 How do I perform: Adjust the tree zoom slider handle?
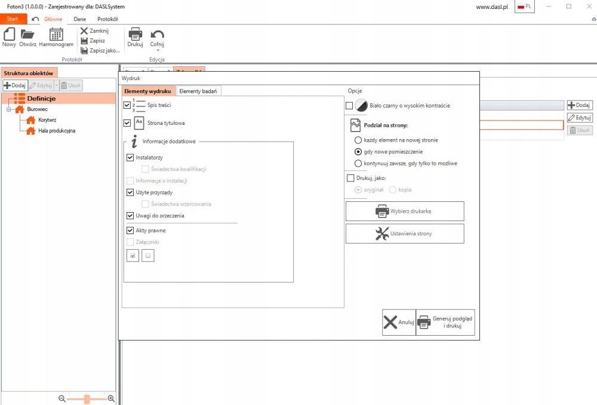coord(87,398)
